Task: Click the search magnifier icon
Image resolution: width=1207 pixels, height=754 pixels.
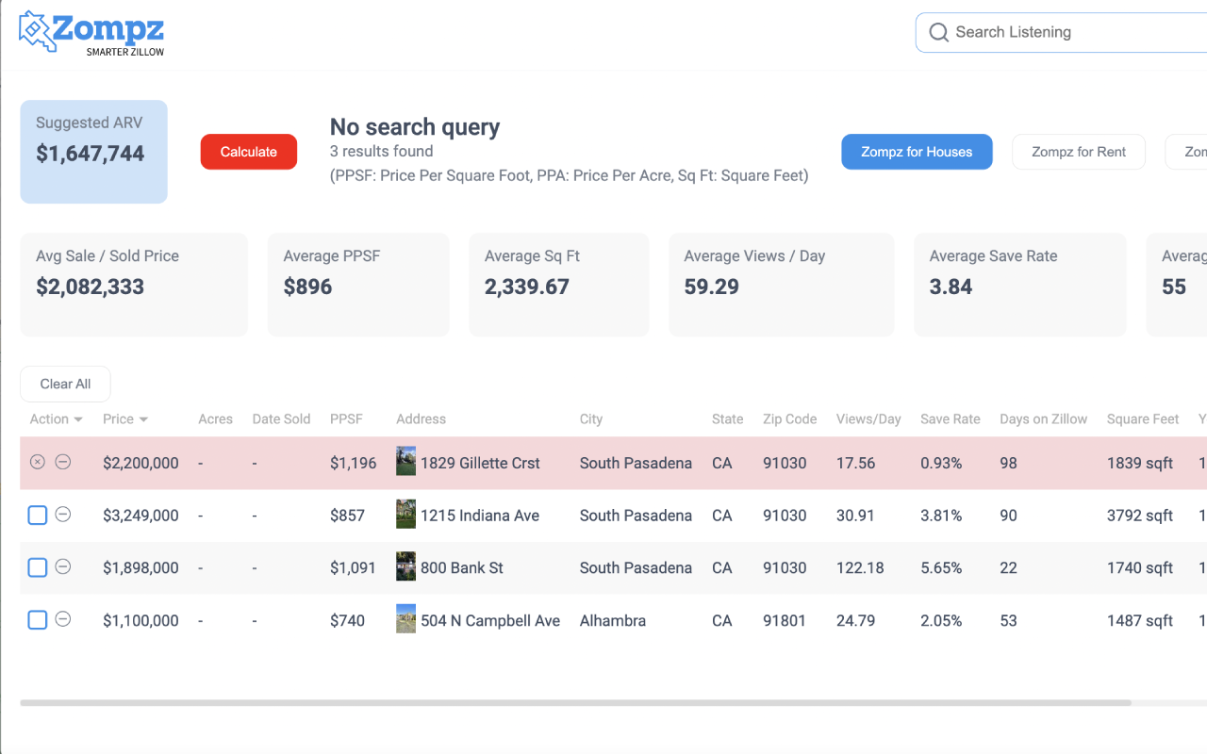Action: 938,33
